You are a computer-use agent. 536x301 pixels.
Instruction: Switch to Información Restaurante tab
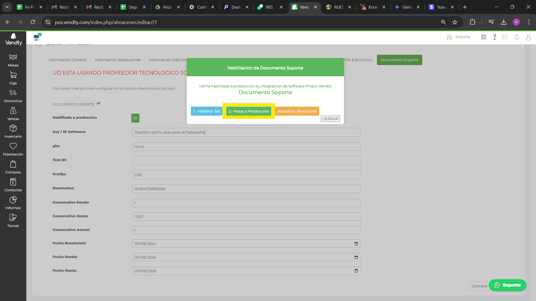pyautogui.click(x=117, y=60)
